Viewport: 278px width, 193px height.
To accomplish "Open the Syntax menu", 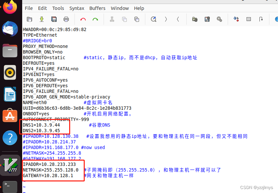I will click(76, 8).
